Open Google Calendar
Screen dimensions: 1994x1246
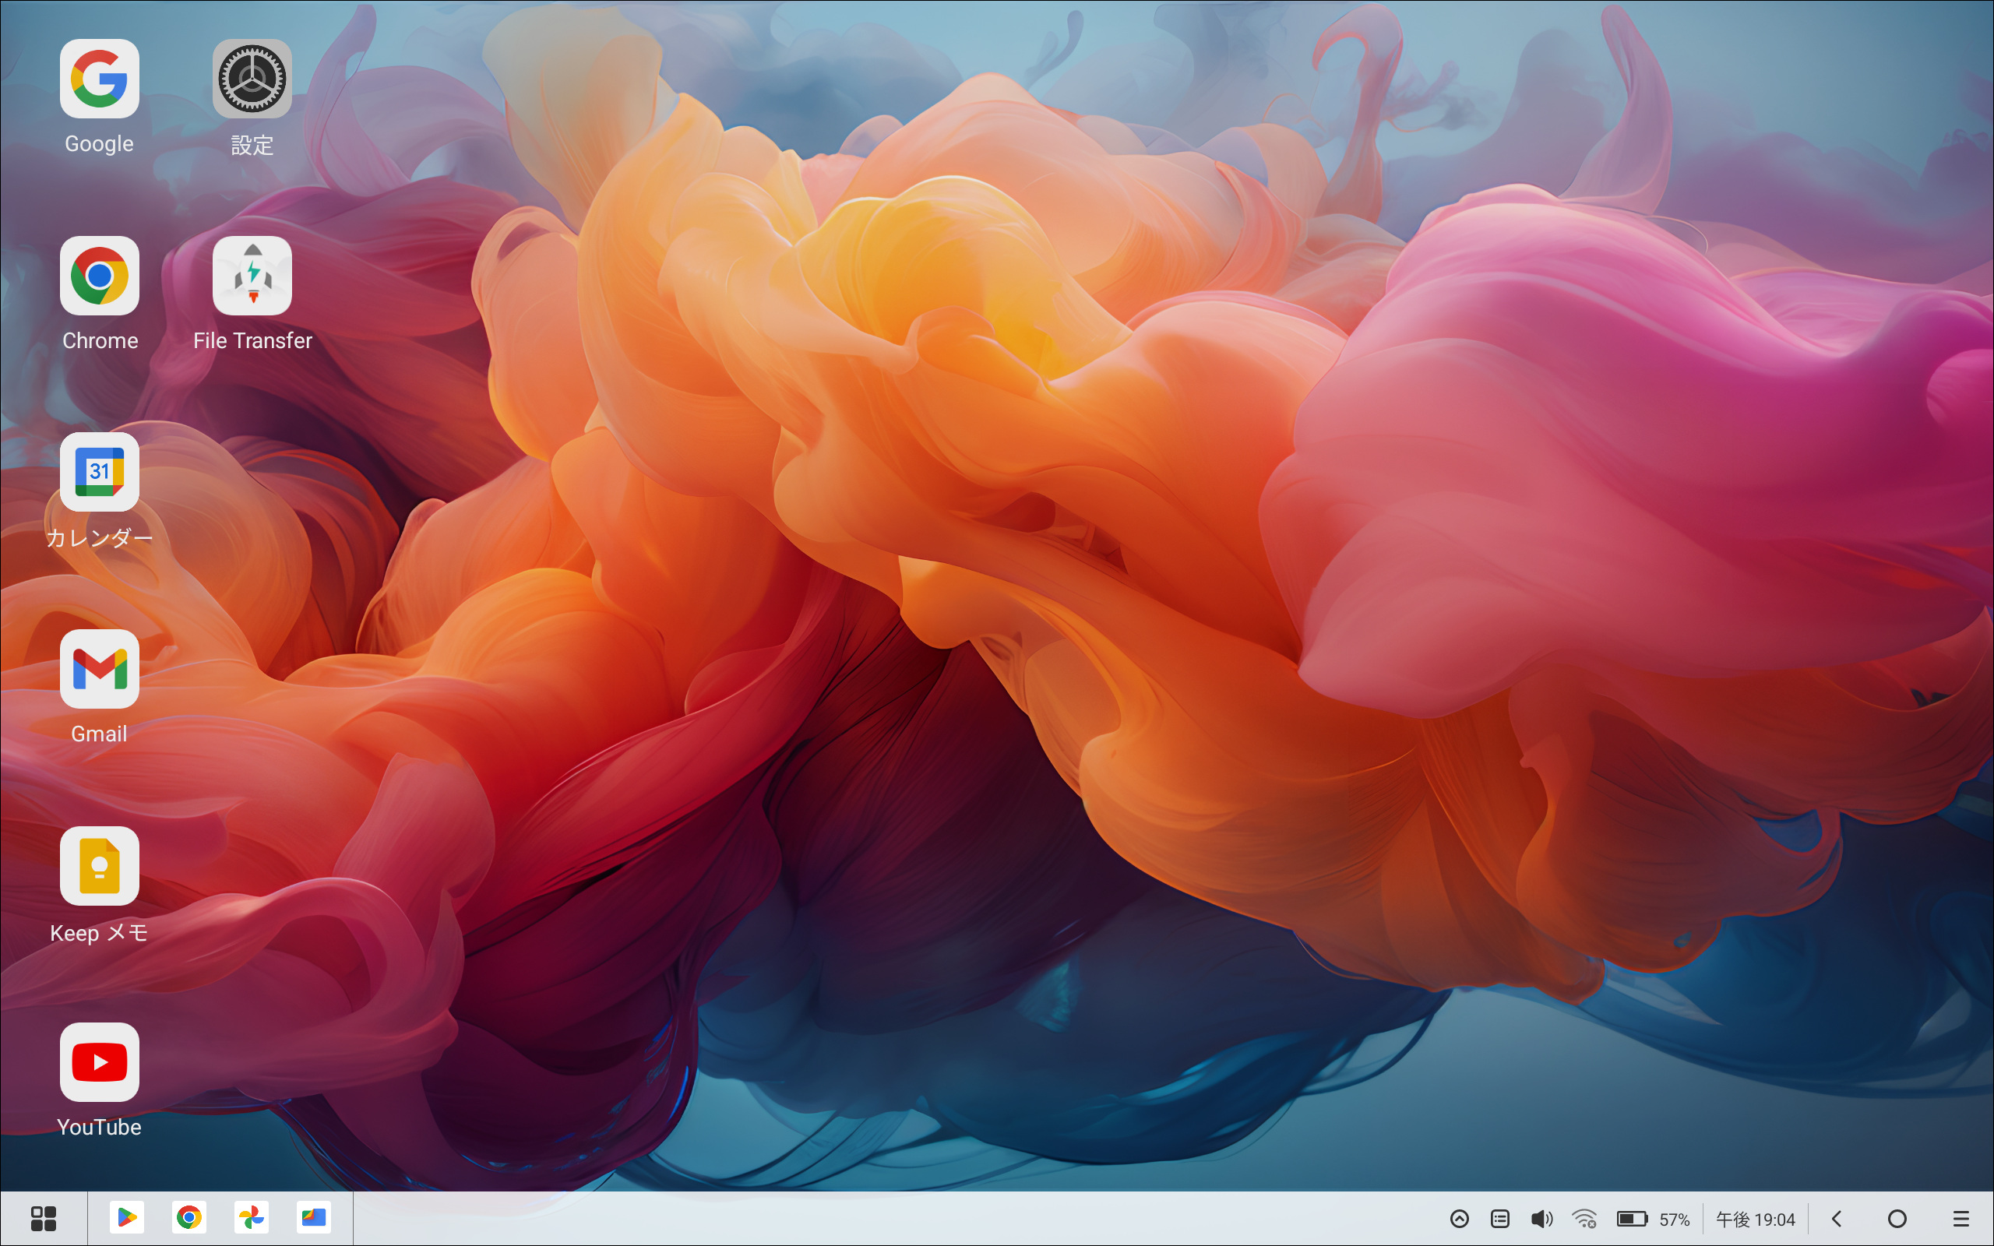tap(97, 472)
